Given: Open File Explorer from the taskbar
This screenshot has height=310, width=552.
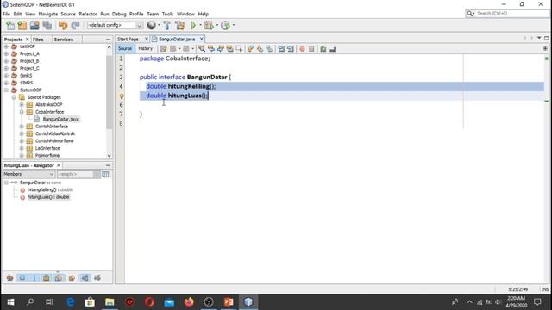Looking at the screenshot, I should tap(110, 302).
